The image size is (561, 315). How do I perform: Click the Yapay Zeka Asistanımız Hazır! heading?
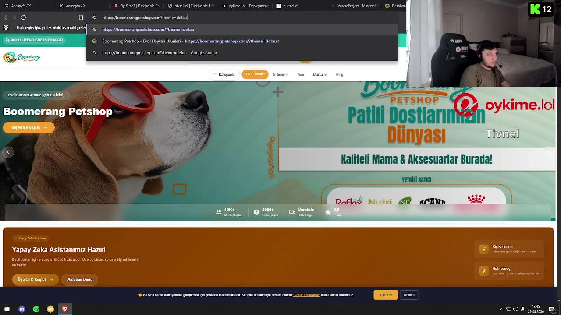tap(59, 250)
